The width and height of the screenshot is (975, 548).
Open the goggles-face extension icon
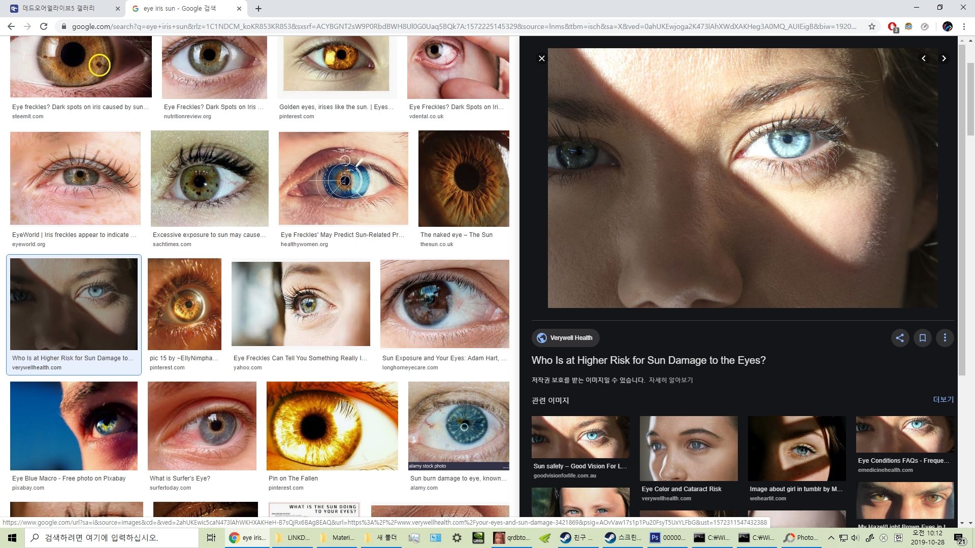pyautogui.click(x=908, y=26)
